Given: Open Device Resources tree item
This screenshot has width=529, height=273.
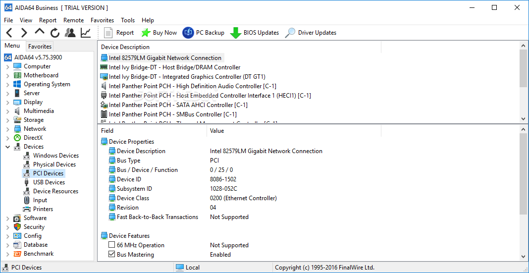Looking at the screenshot, I should point(51,191).
